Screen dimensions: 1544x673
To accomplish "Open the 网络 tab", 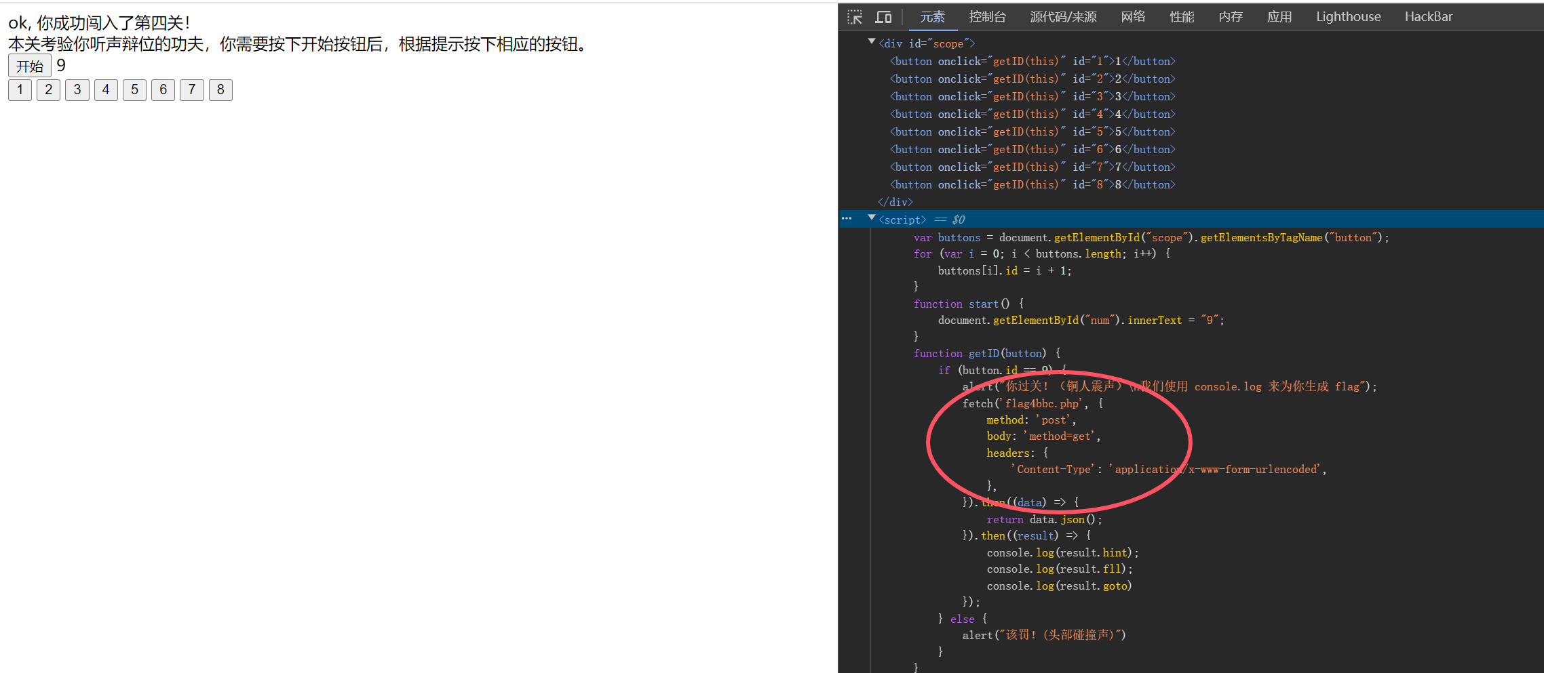I will click(x=1133, y=17).
